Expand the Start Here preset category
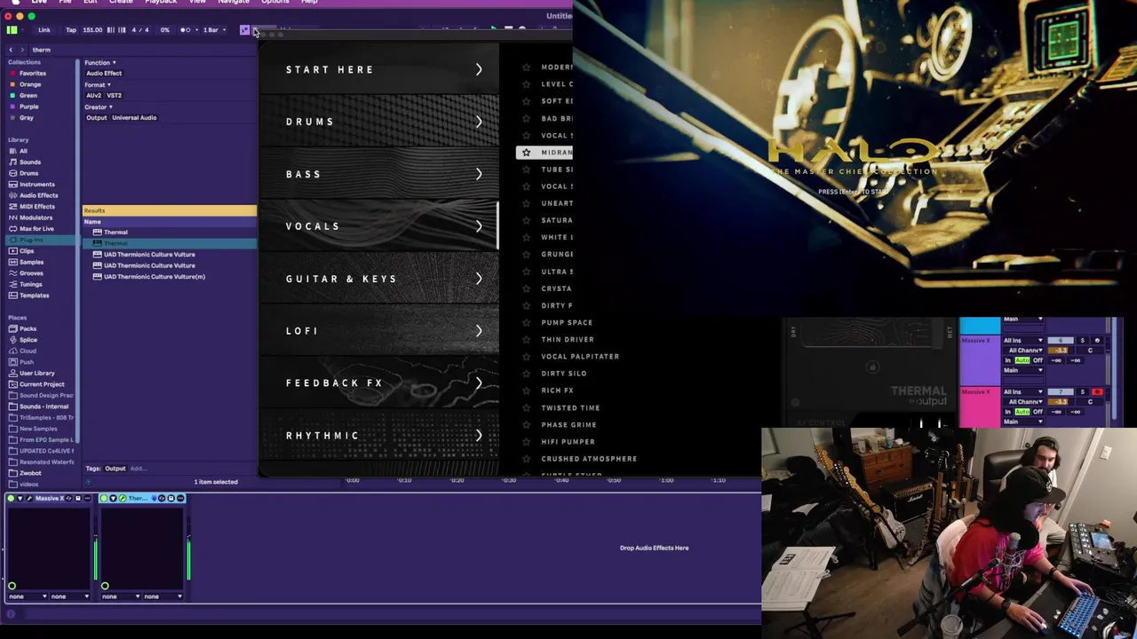 (379, 69)
